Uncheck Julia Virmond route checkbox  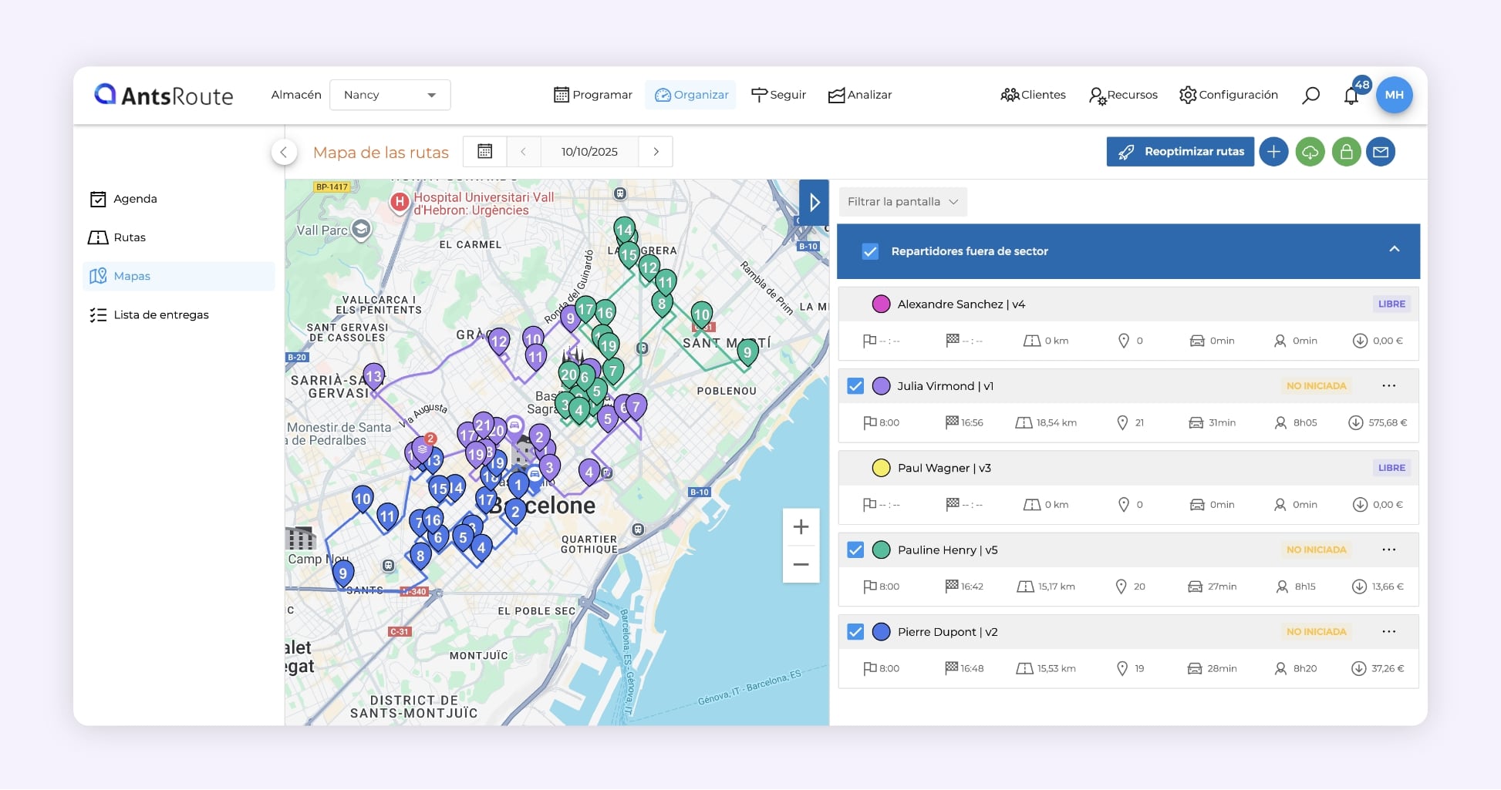855,386
